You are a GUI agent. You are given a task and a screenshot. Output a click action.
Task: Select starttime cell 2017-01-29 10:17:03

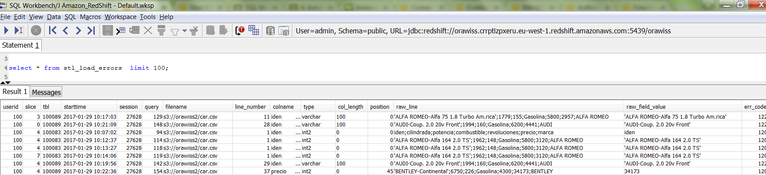pyautogui.click(x=90, y=117)
